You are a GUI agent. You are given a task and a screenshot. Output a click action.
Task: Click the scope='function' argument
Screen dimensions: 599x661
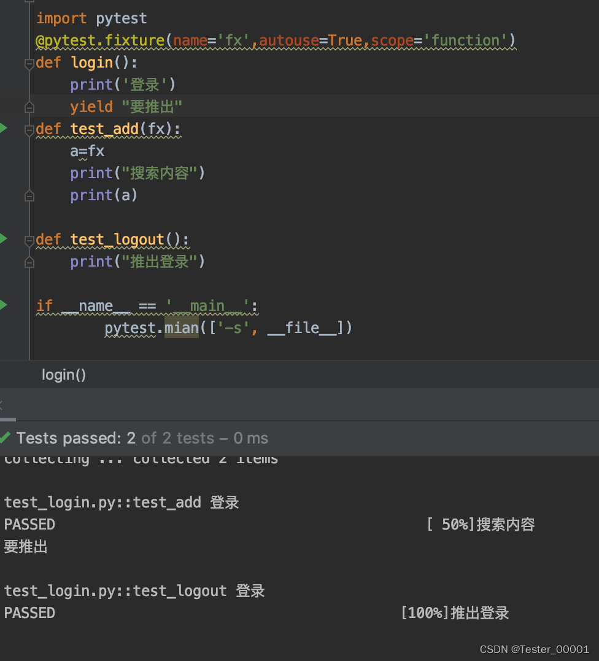click(438, 41)
